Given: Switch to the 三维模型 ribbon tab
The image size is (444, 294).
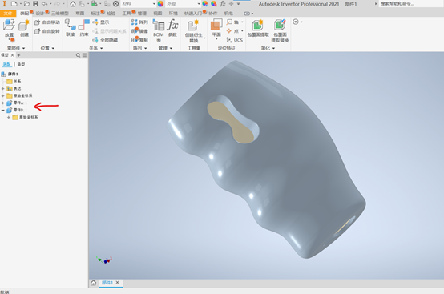Looking at the screenshot, I should [x=60, y=14].
